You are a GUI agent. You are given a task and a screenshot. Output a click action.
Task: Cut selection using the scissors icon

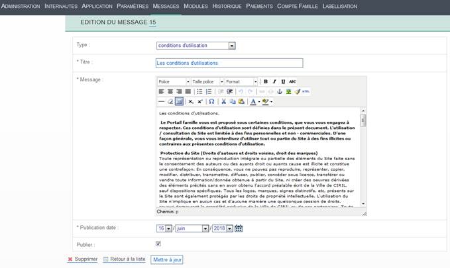[x=224, y=102]
